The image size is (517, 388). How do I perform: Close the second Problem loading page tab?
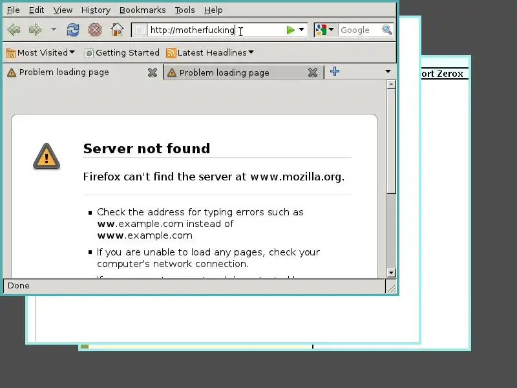(313, 72)
